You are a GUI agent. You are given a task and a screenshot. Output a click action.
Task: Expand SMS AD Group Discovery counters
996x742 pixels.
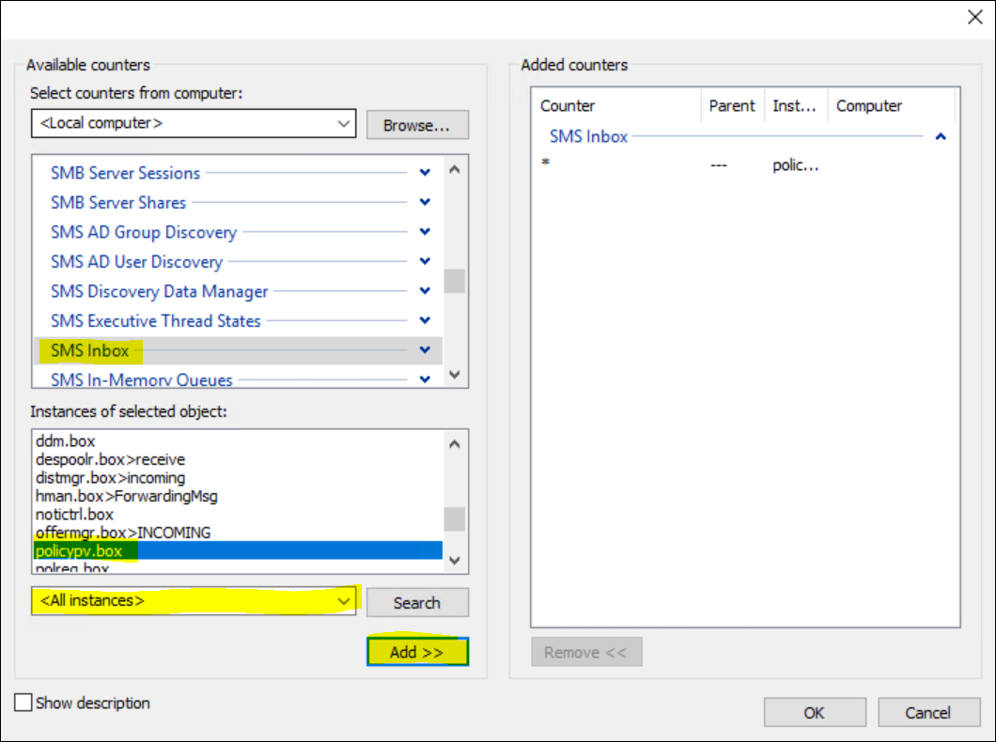tap(425, 232)
